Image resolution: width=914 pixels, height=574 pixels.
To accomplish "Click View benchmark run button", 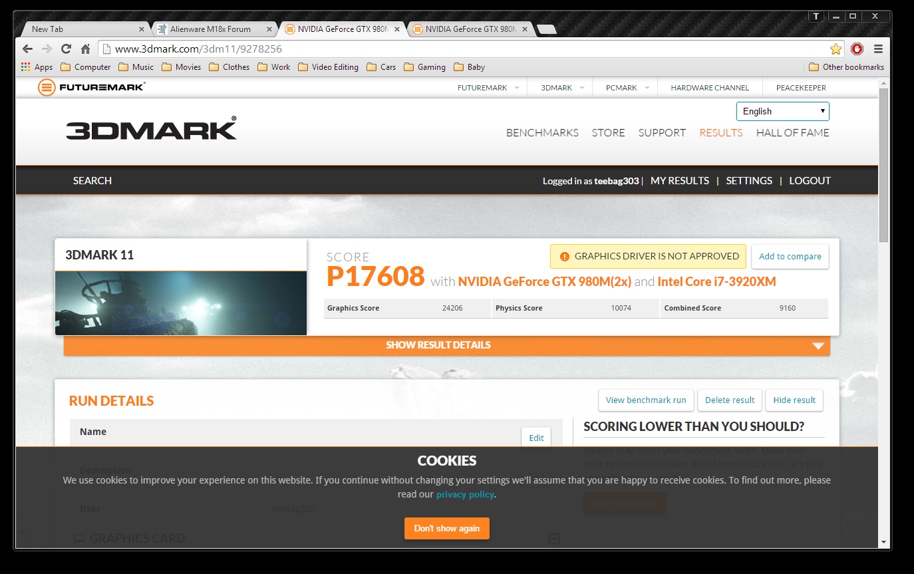I will pyautogui.click(x=645, y=400).
